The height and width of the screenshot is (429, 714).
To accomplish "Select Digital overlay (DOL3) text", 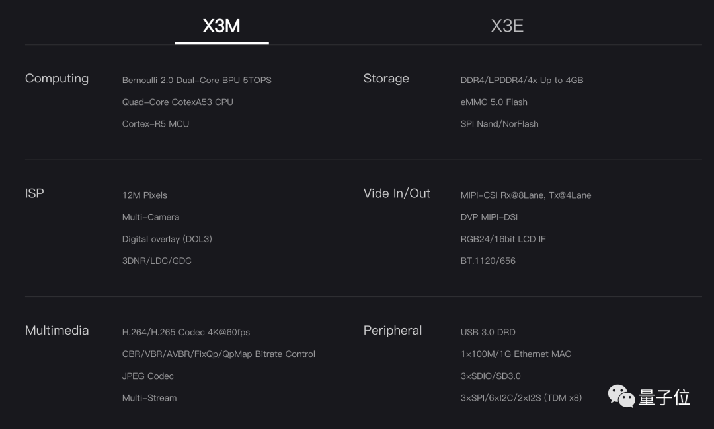I will pyautogui.click(x=167, y=238).
